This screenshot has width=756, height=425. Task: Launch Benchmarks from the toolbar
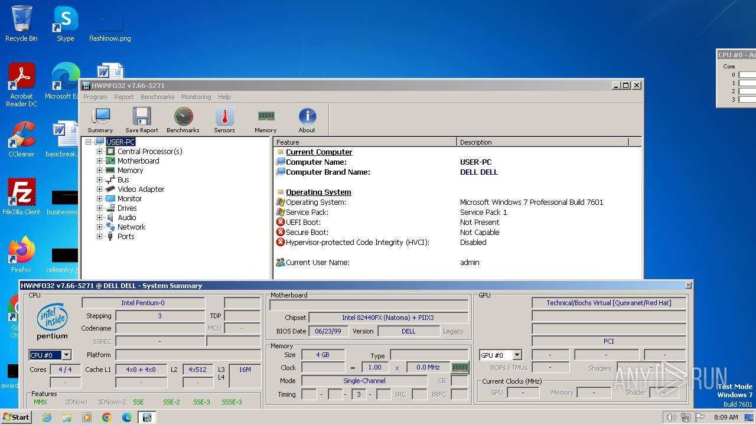pyautogui.click(x=183, y=120)
